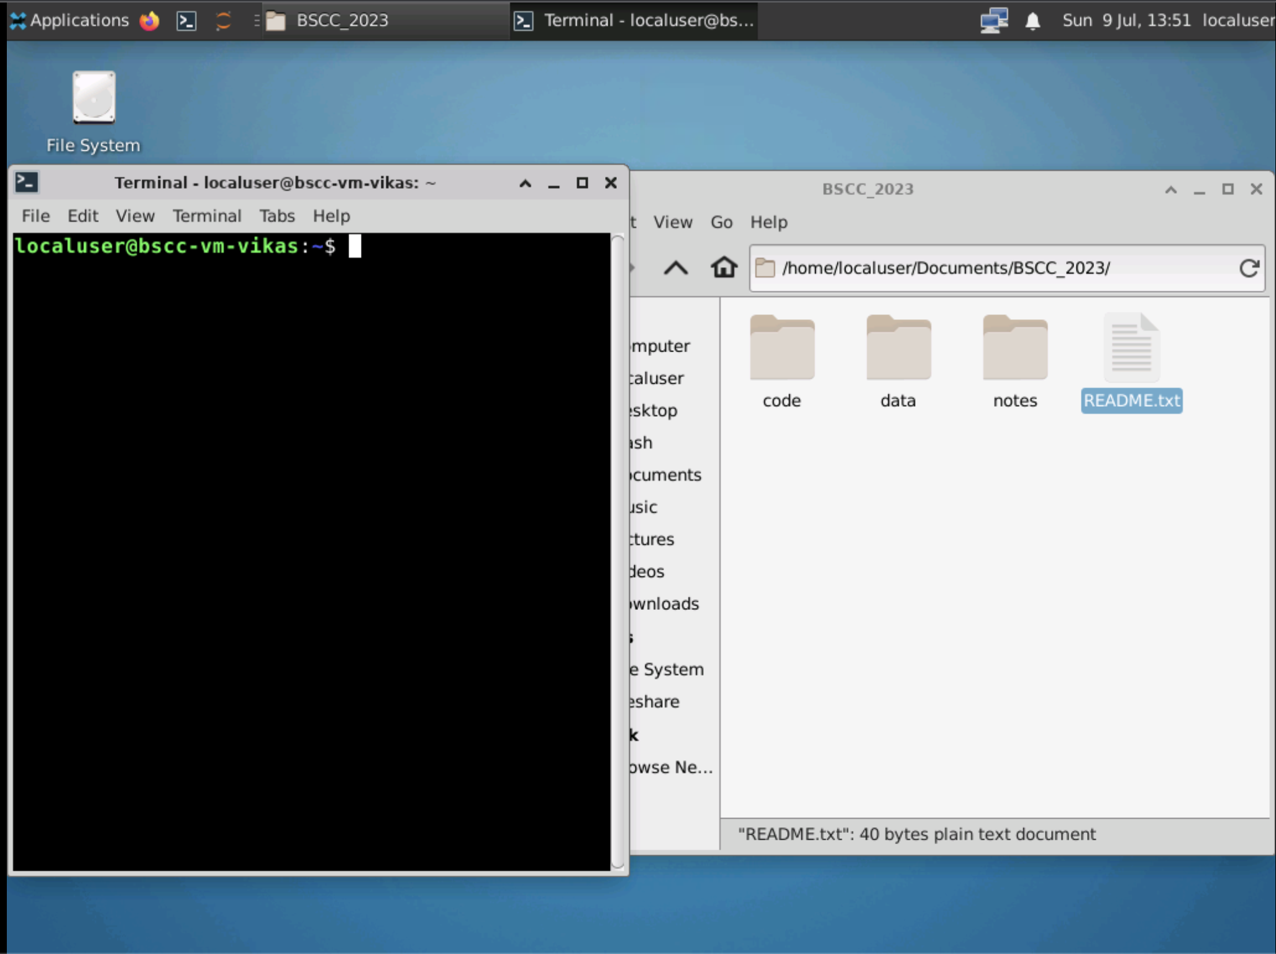This screenshot has width=1276, height=954.
Task: Click the terminal command prompt area
Action: click(x=312, y=552)
